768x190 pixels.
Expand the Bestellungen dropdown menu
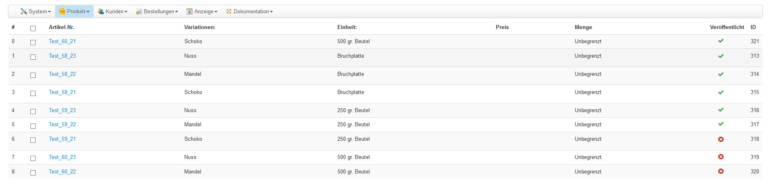(x=157, y=11)
